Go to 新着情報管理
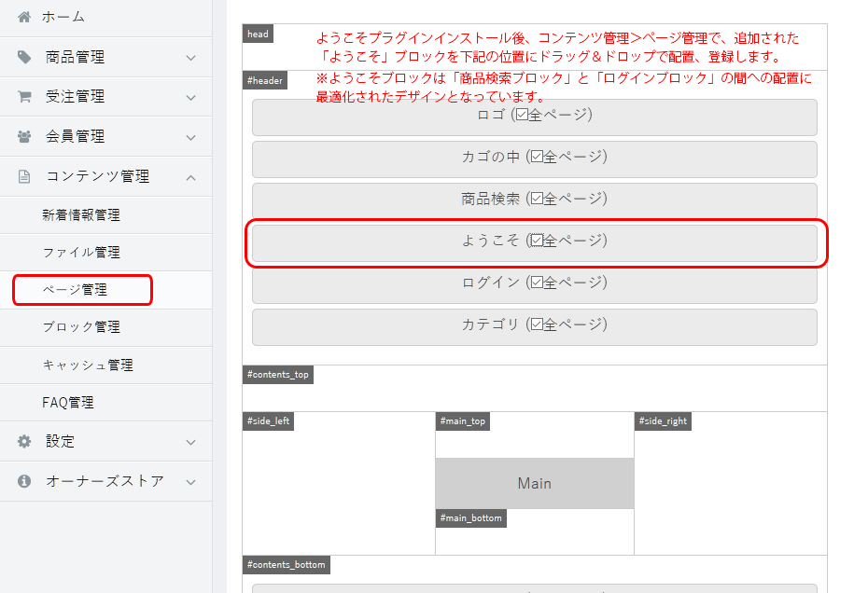Viewport: 854px width, 593px height. [106, 215]
